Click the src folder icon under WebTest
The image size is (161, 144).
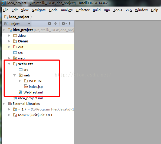point(21,69)
